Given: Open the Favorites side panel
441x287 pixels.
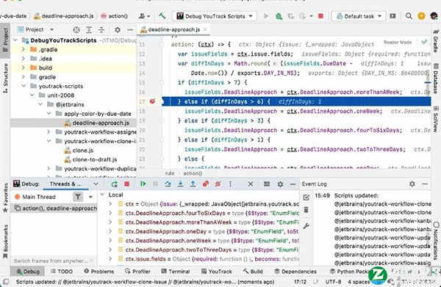Looking at the screenshot, I should [5, 198].
